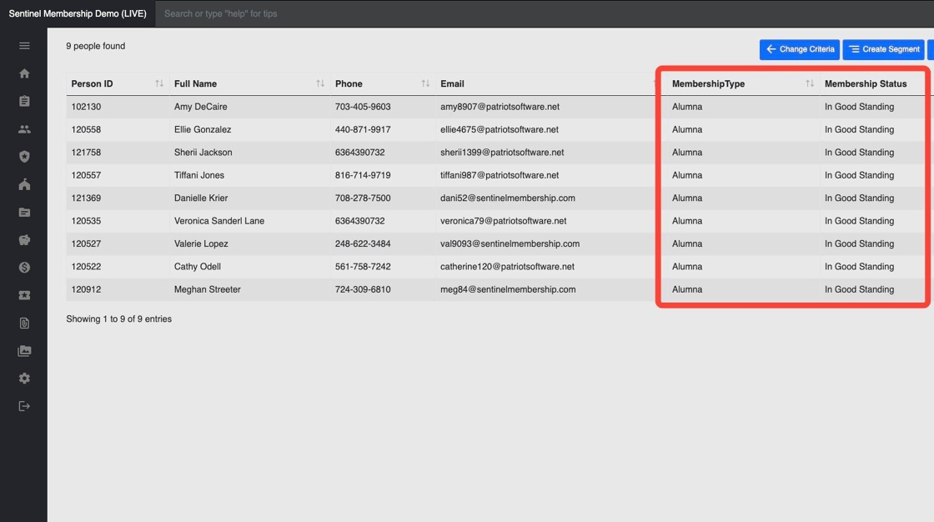Click phone number 724-309-6810
The height and width of the screenshot is (522, 934).
[363, 289]
